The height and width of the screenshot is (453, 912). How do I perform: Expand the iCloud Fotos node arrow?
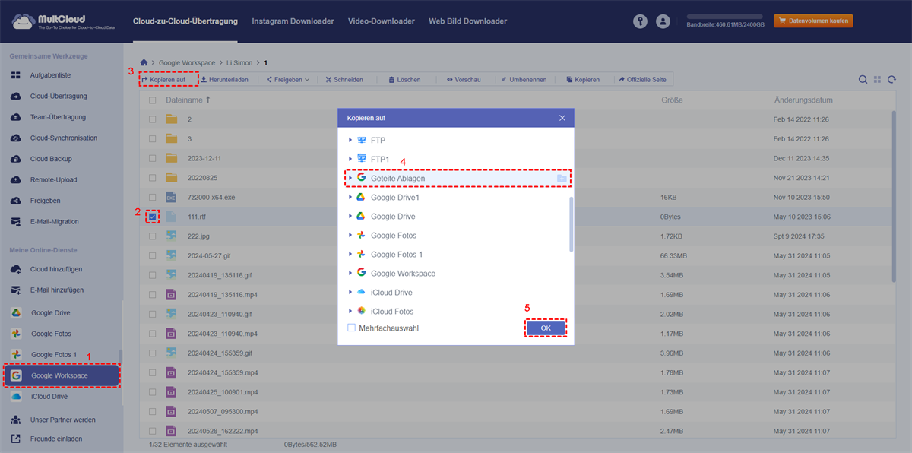pos(350,311)
